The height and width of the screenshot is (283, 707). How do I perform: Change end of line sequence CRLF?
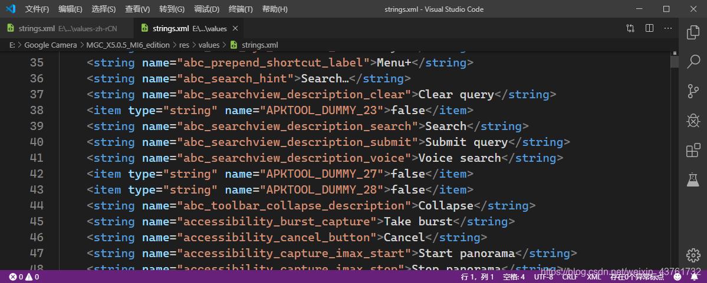tap(570, 277)
